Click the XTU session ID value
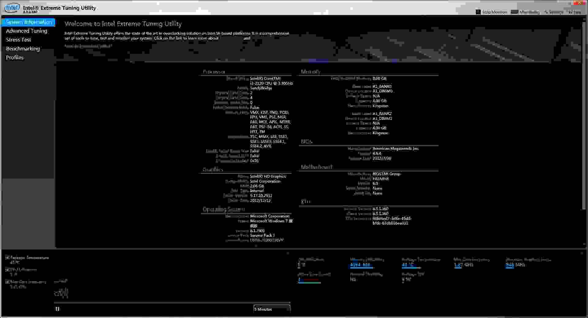This screenshot has height=318, width=588. [x=392, y=221]
